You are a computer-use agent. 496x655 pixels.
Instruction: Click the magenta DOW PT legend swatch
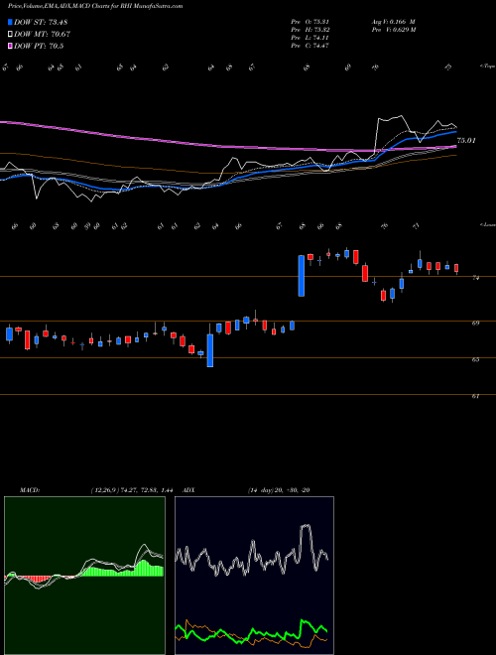pos(11,47)
